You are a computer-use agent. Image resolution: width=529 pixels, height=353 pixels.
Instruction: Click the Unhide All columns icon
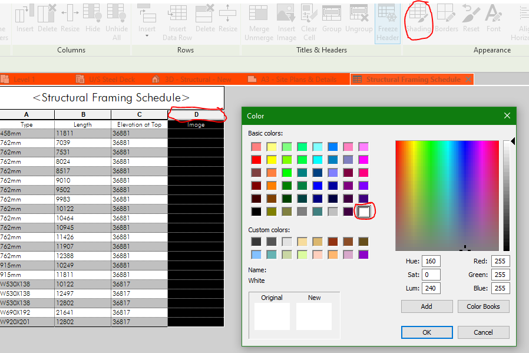(117, 14)
